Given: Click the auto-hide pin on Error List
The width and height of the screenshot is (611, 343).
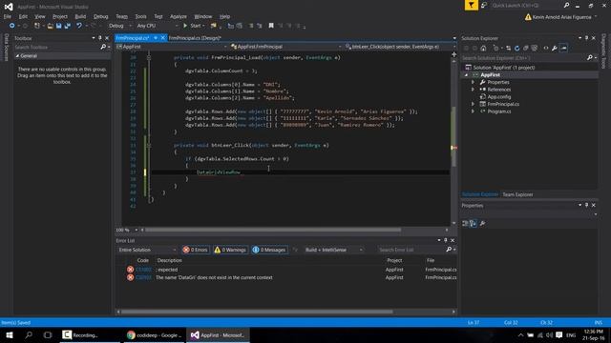Looking at the screenshot, I should tap(446, 240).
